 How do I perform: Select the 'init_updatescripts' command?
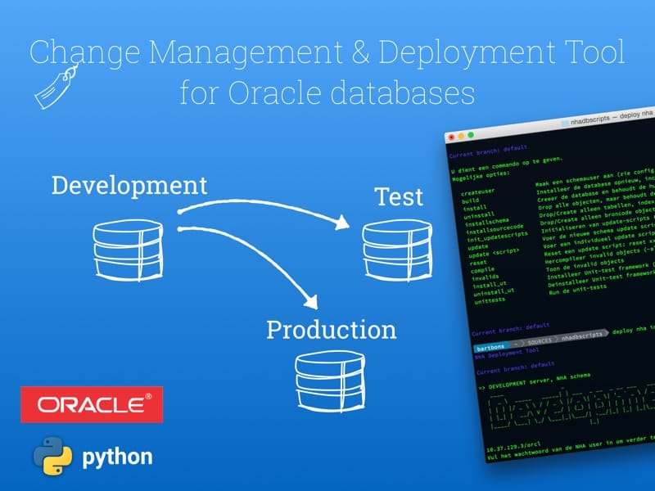pos(498,236)
